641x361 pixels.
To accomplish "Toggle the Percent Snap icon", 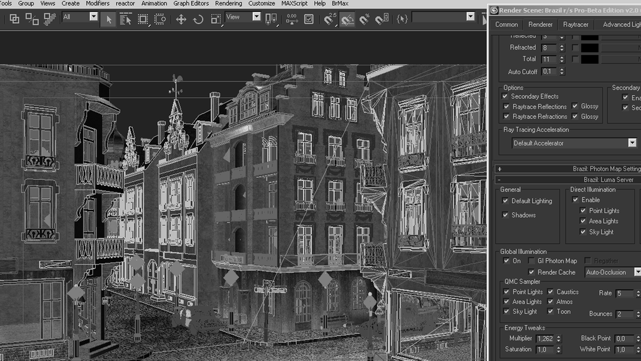I will coord(364,19).
